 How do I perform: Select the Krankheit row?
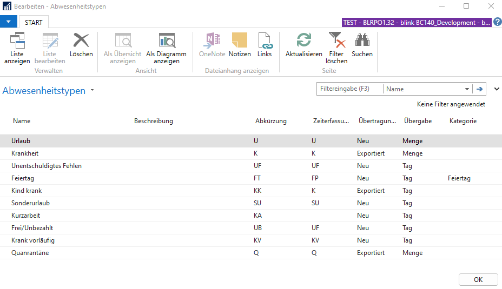pos(25,153)
